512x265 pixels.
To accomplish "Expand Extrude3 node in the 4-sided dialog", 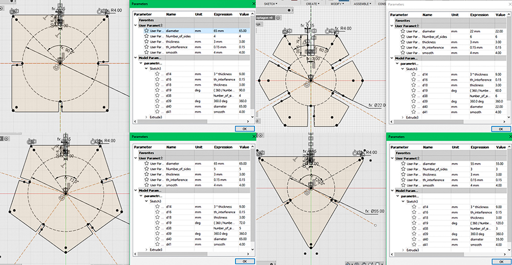I will point(146,117).
